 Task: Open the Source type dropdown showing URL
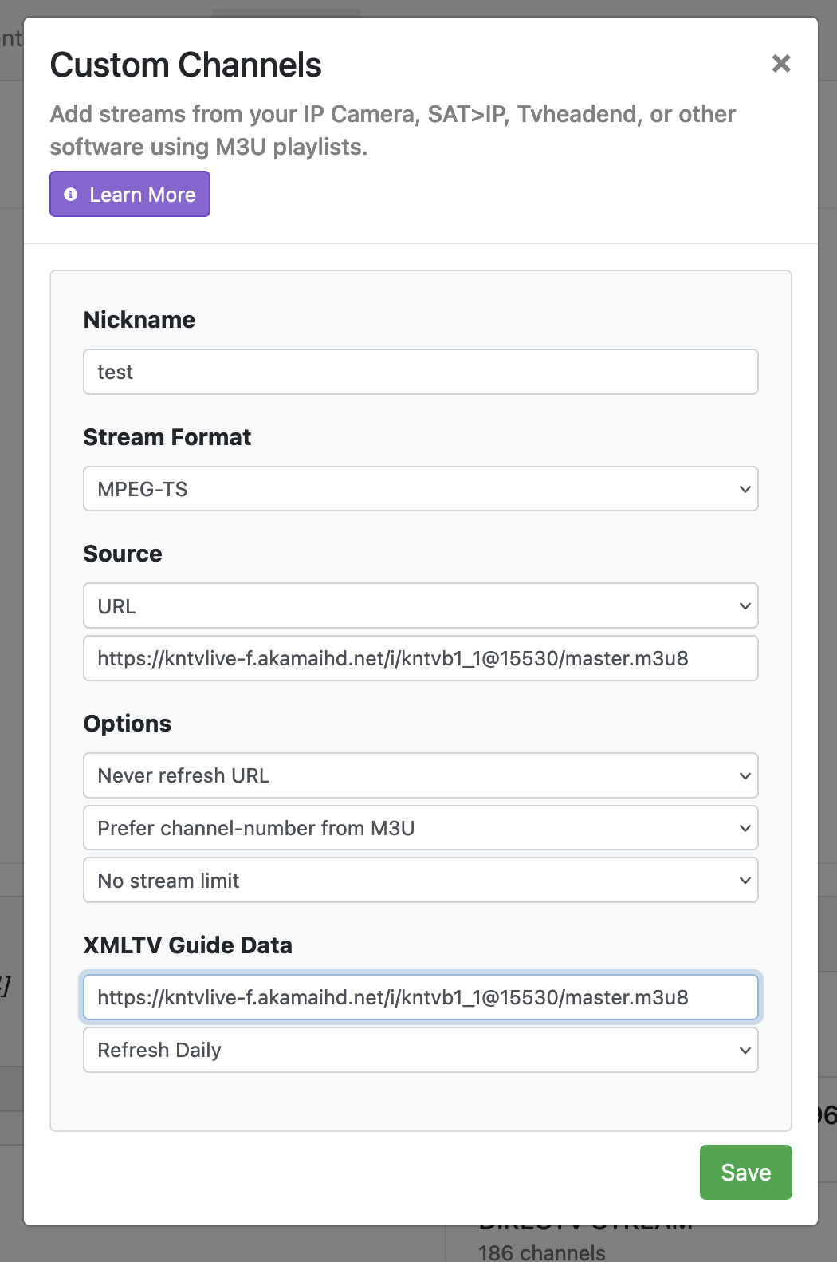[420, 606]
